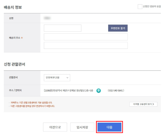
Task: Click the notice 다른 고용센터를 원하실 경우 변경하시기 바랍니다
Action: tap(33, 106)
